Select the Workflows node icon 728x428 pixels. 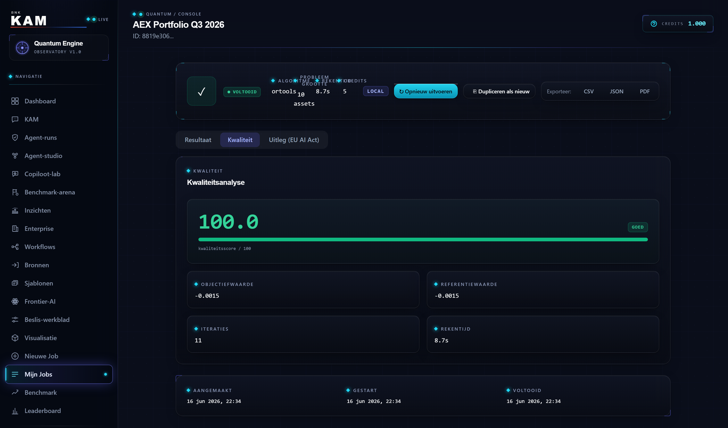tap(15, 247)
